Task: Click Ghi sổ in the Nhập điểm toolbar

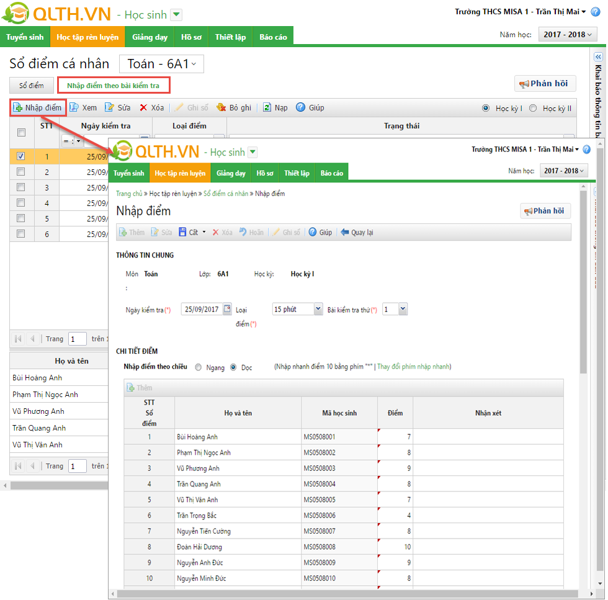Action: (x=286, y=232)
